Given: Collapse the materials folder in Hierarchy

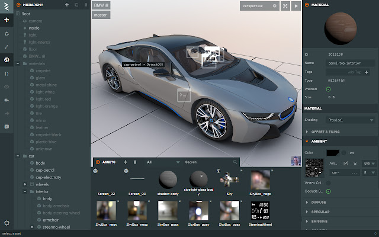Looking at the screenshot, I should click(18, 63).
